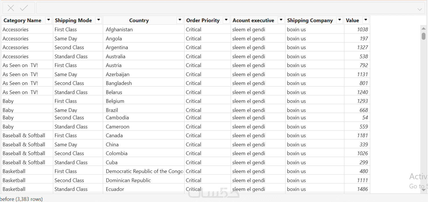The width and height of the screenshot is (428, 202).
Task: Open the Acount executive filter dropdown
Action: coord(281,20)
